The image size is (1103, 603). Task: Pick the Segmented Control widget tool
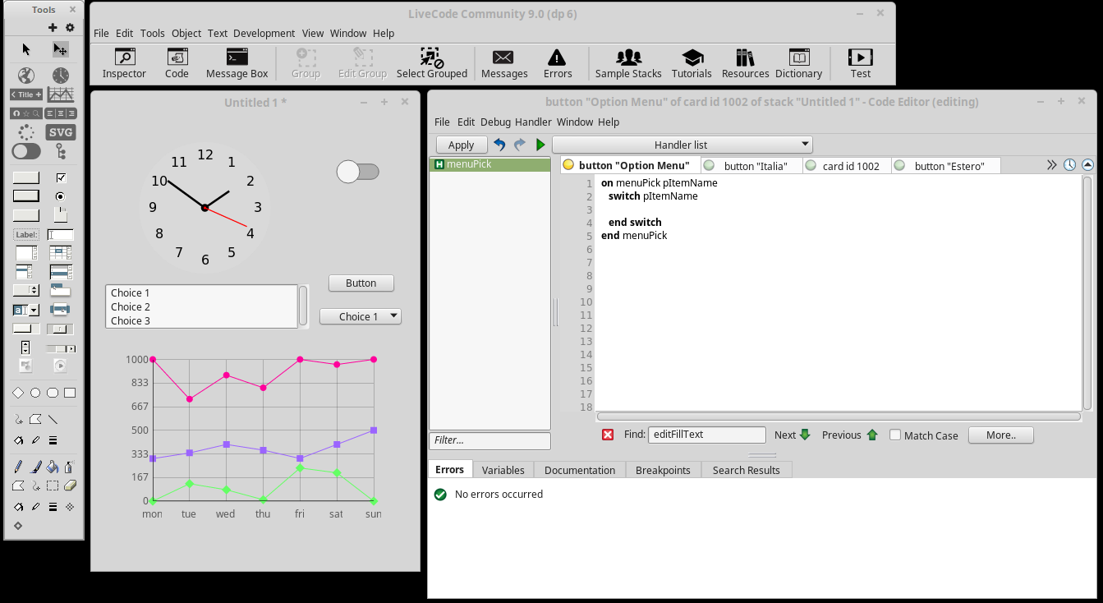tap(61, 113)
